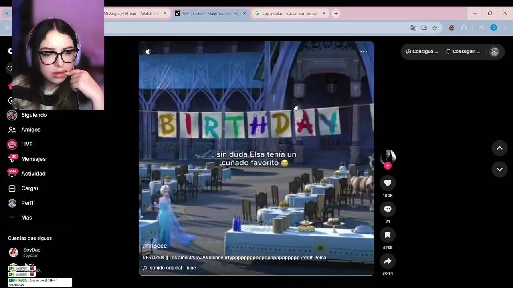Close the MrVargasTv Stream tab

click(x=165, y=14)
